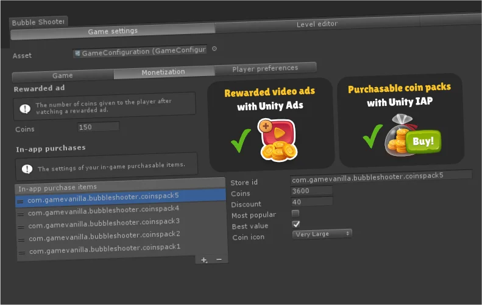The image size is (482, 305).
Task: Click the Asset label
Action: tap(22, 56)
